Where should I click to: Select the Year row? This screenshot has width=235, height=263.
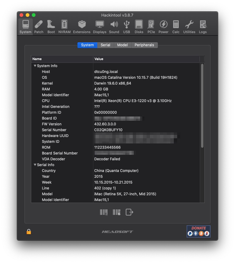[115, 177]
